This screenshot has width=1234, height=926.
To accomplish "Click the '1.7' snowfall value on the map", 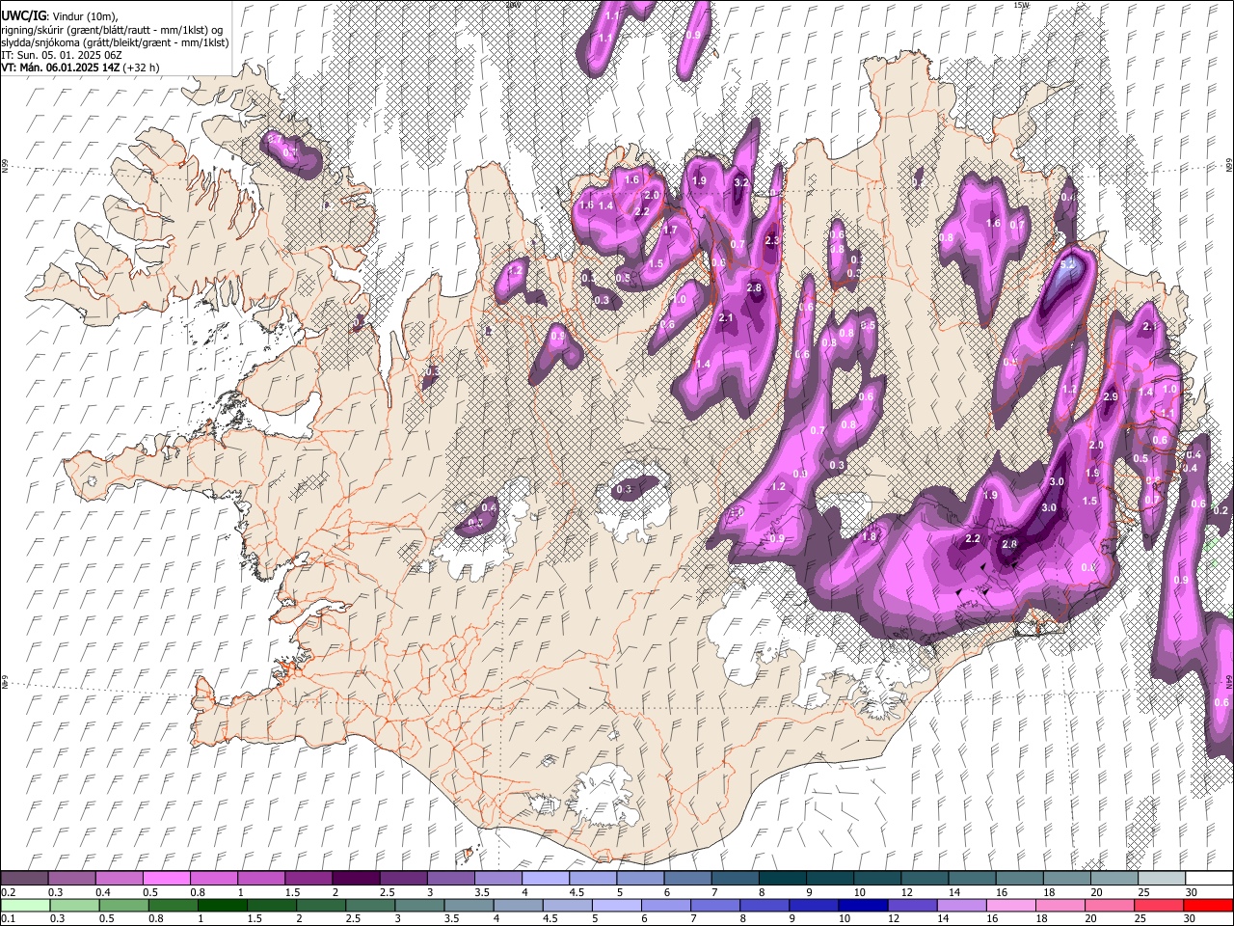I will (670, 230).
